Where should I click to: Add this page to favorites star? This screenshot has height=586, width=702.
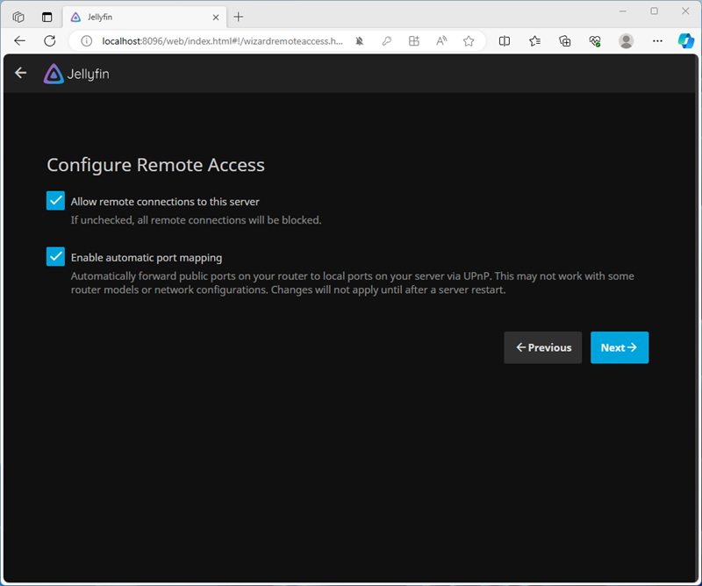pos(469,41)
